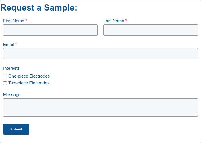Focus the Message text area
This screenshot has width=201, height=143.
click(x=100, y=108)
